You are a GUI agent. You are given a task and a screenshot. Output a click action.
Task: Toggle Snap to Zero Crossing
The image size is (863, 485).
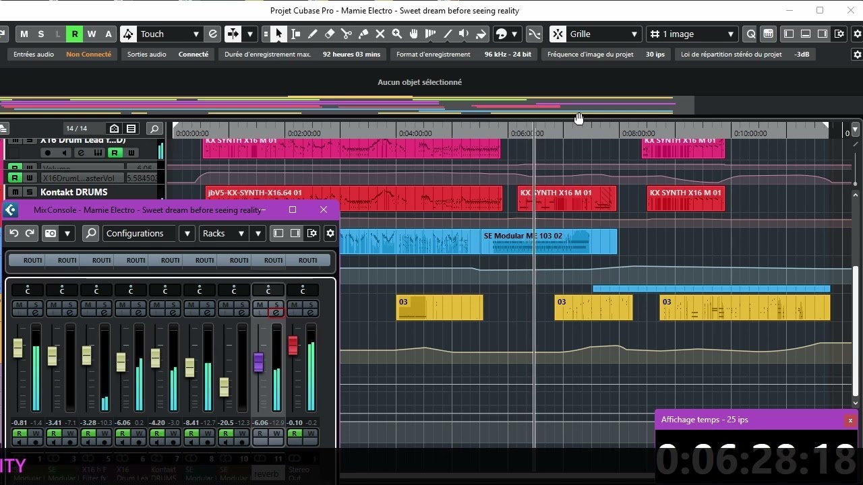[534, 34]
